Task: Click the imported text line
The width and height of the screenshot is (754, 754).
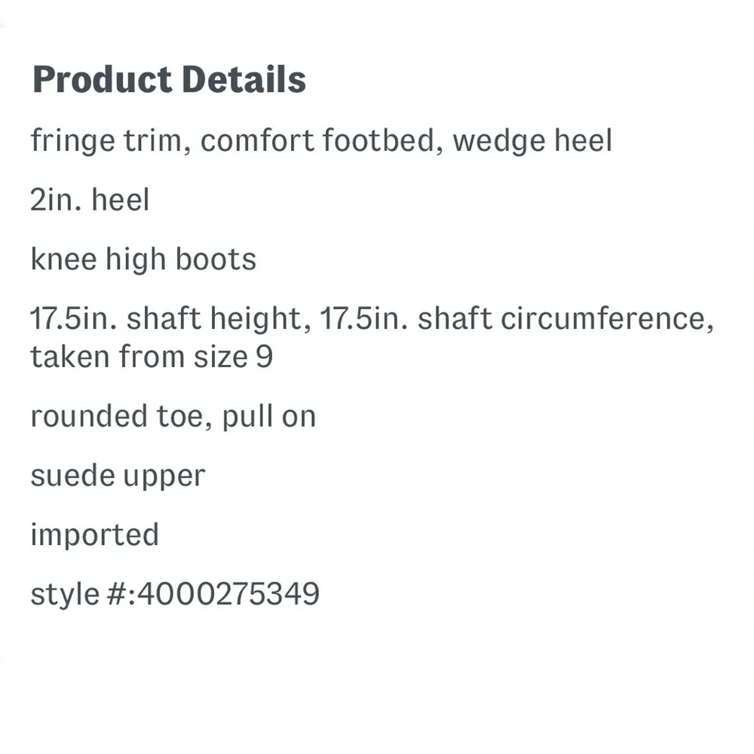Action: (x=95, y=535)
